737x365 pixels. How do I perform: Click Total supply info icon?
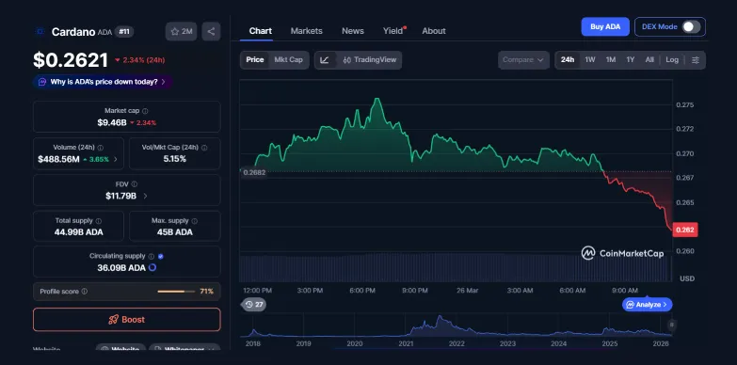click(x=99, y=221)
